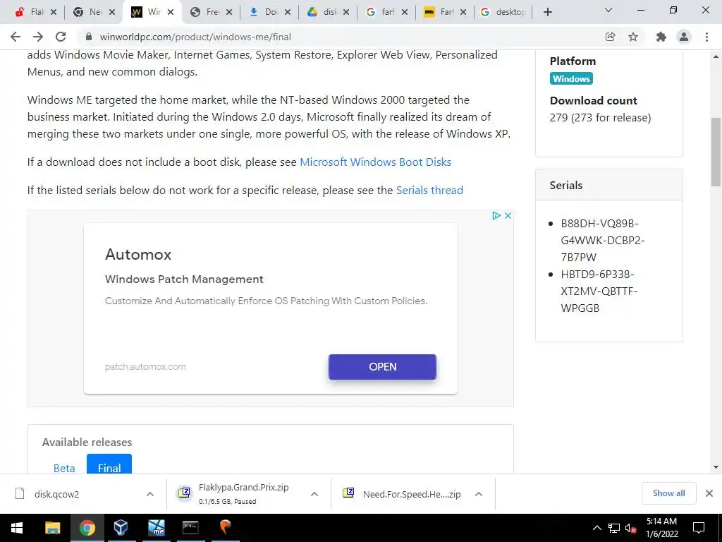The image size is (722, 542).
Task: Click Chrome icon in taskbar
Action: pos(87,528)
